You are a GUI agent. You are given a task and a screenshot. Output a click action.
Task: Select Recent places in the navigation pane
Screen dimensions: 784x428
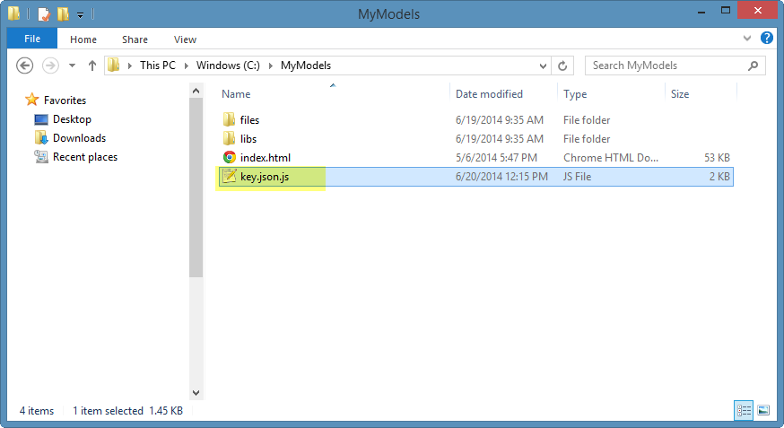pos(85,157)
